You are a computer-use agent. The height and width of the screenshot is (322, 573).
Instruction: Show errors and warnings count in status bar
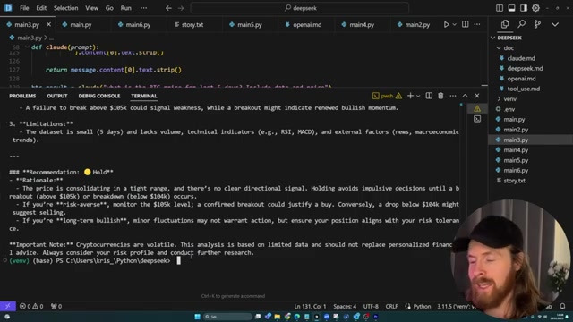click(x=31, y=306)
